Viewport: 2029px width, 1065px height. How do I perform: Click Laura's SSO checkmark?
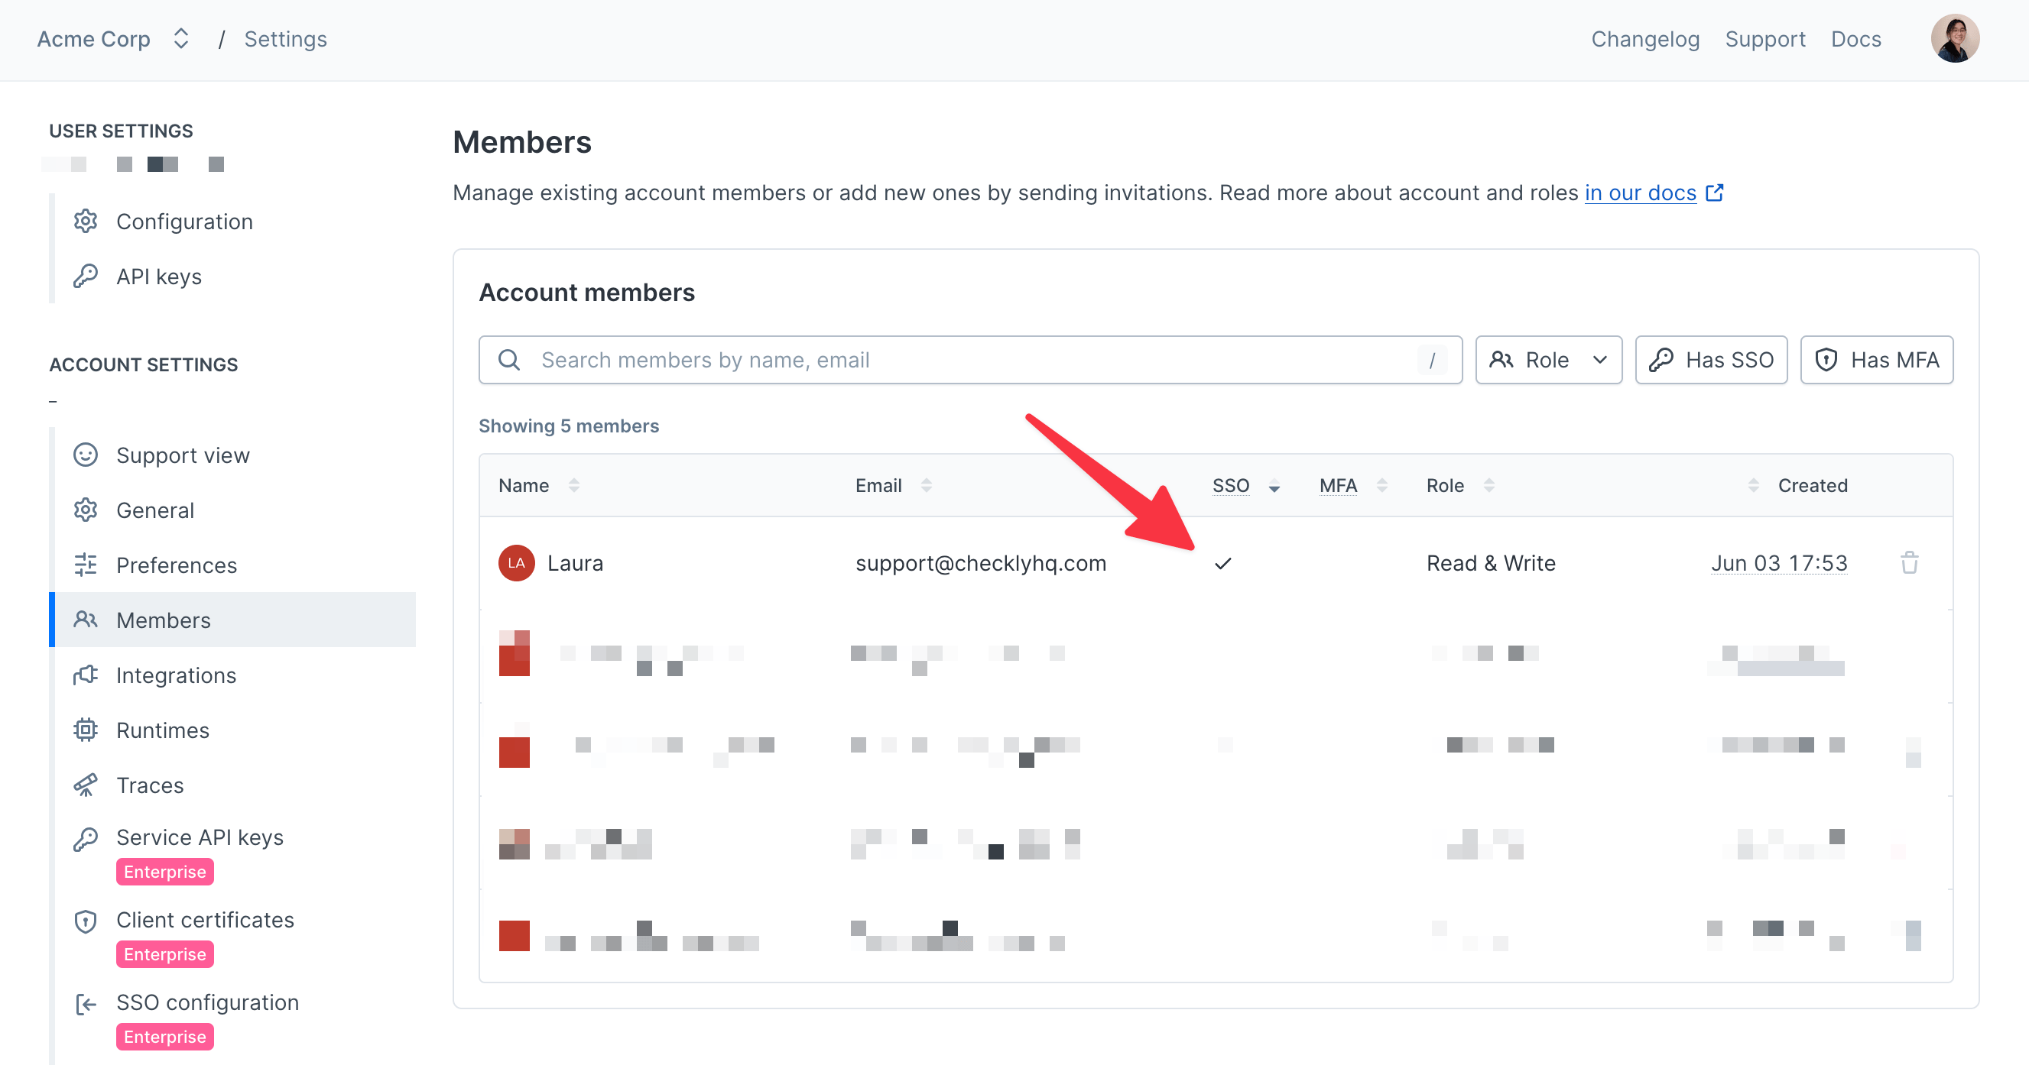(x=1222, y=563)
